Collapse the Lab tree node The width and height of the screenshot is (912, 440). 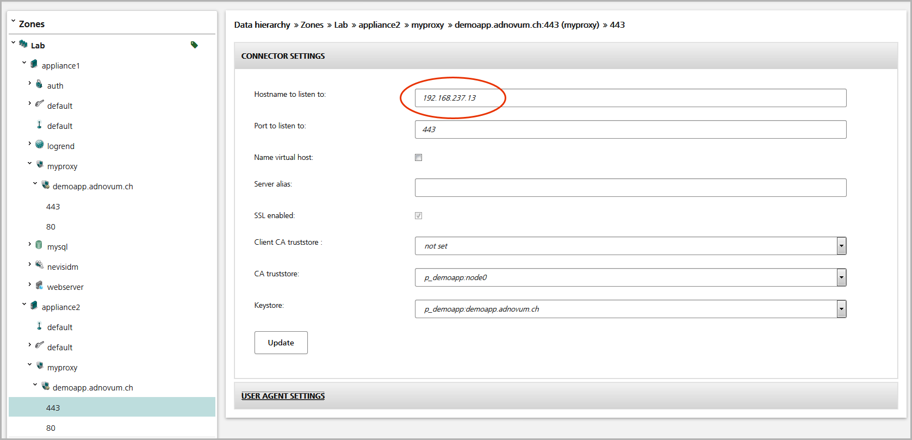tap(13, 42)
